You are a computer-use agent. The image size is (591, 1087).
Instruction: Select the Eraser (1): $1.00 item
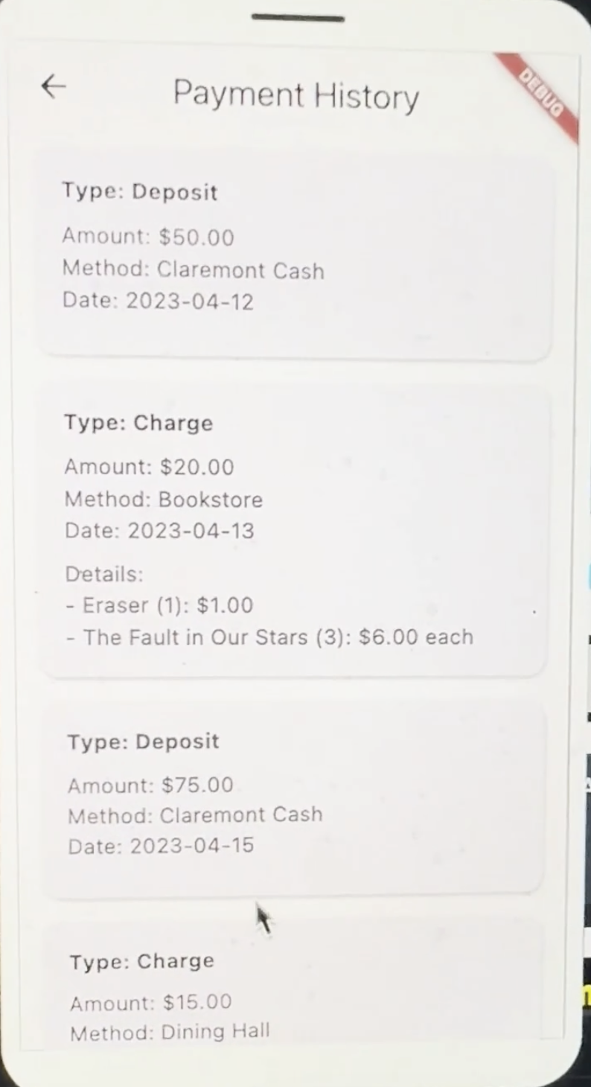point(159,605)
